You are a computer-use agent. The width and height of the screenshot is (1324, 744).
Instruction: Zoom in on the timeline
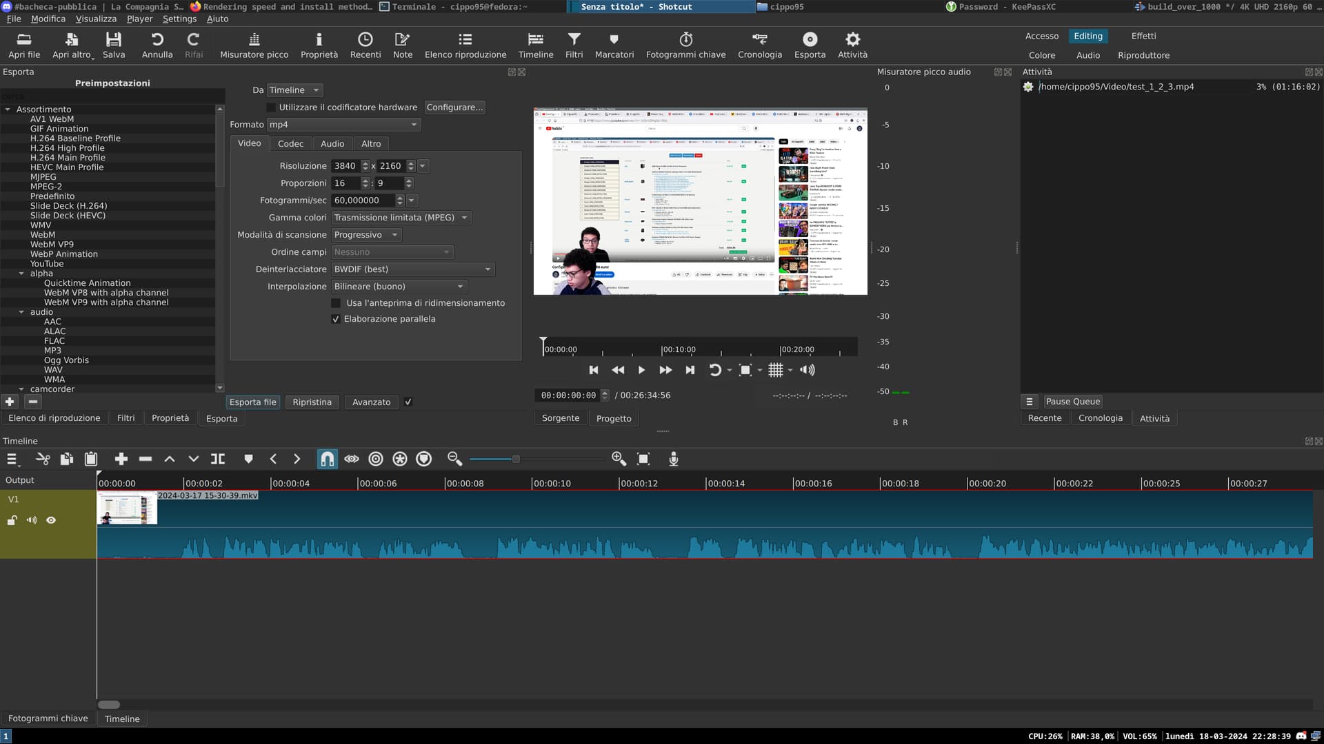(x=619, y=459)
